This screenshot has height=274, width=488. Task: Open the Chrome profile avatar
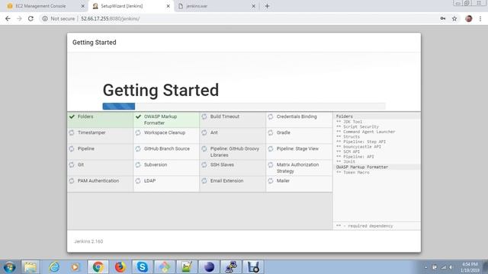click(x=469, y=18)
